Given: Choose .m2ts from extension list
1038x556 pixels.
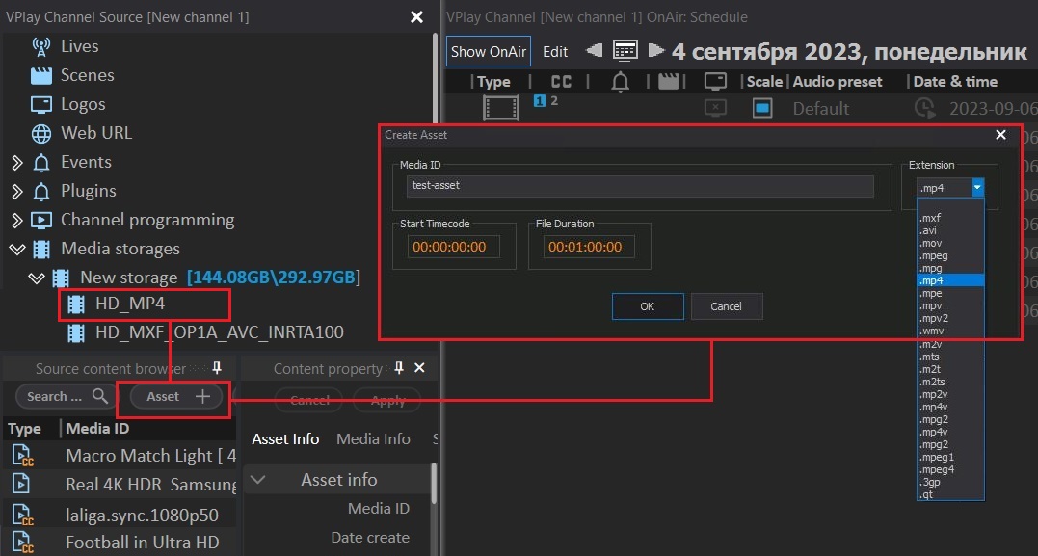Looking at the screenshot, I should (932, 382).
